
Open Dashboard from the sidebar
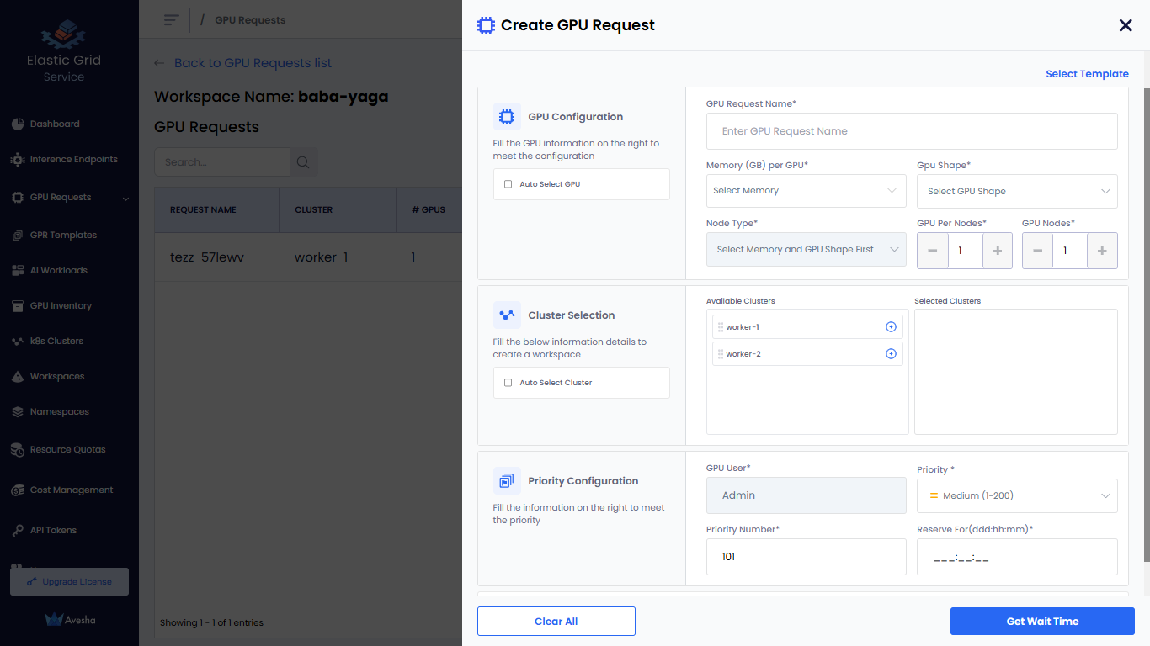[55, 124]
